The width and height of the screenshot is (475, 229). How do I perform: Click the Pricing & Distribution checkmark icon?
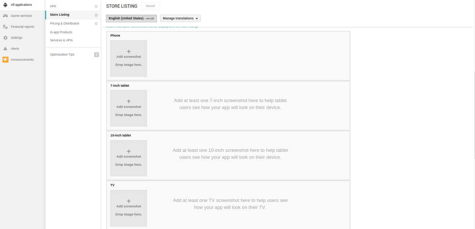point(96,23)
